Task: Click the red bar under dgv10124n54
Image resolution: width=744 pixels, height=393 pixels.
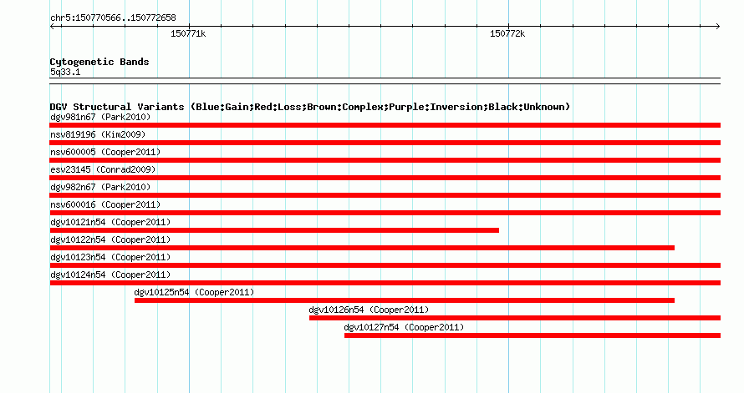Action: (385, 283)
